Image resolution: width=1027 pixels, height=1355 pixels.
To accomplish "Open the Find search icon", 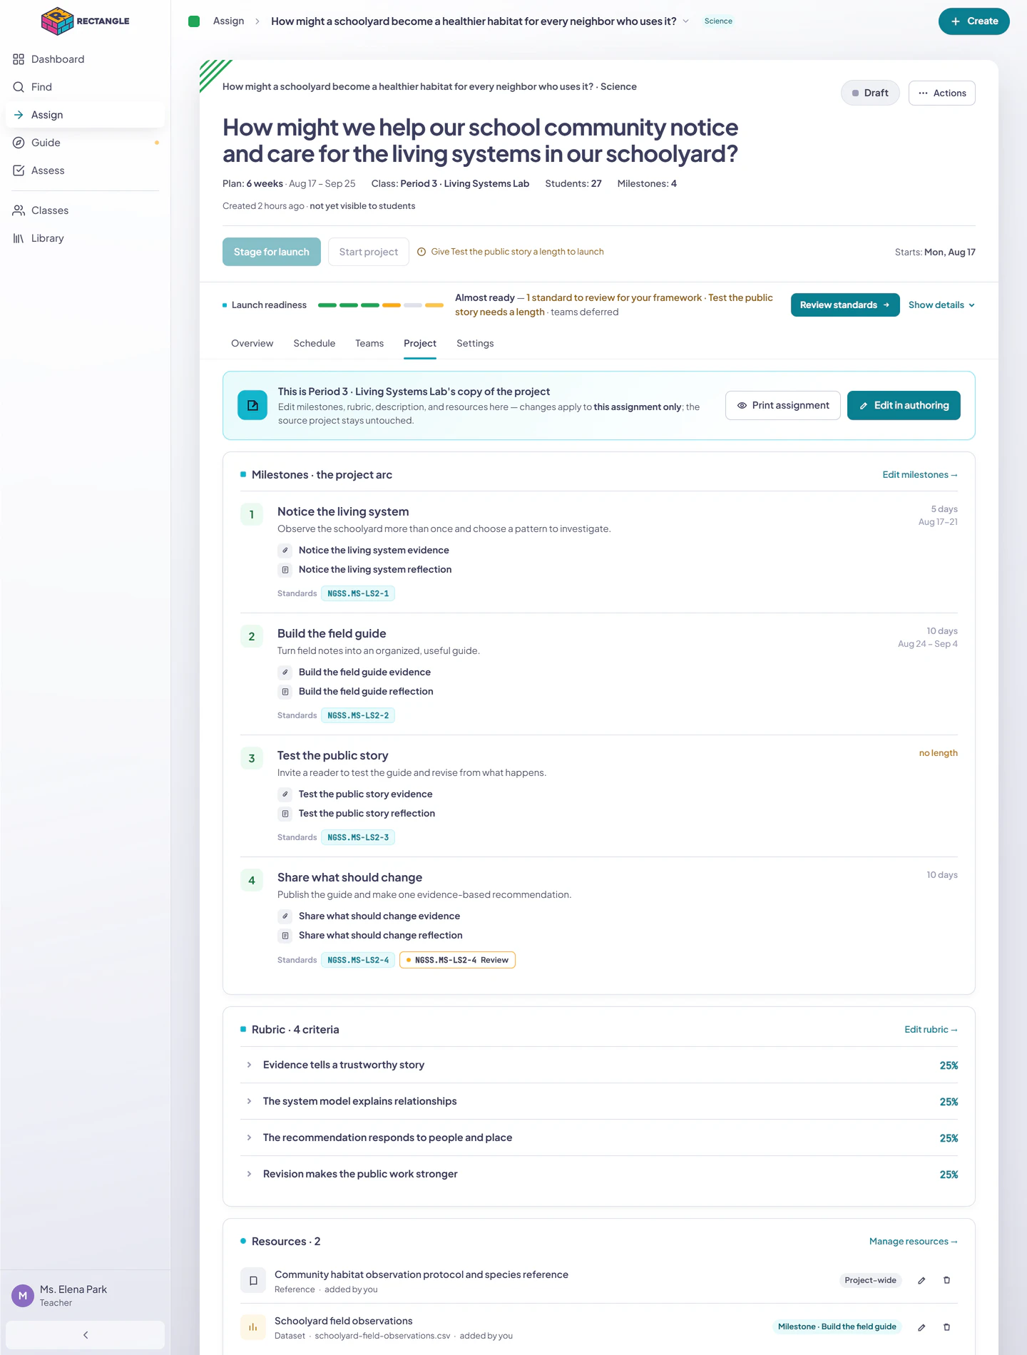I will click(19, 87).
